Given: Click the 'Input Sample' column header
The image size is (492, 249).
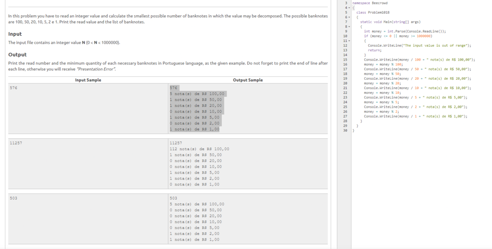Looking at the screenshot, I should 88,80.
